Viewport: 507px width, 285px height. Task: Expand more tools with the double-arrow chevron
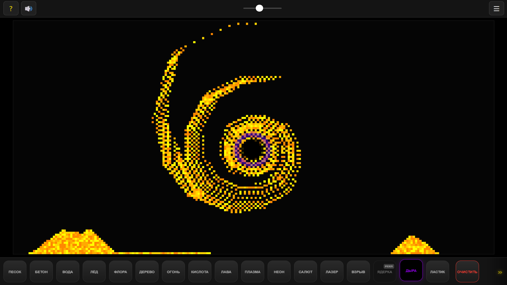[500, 272]
